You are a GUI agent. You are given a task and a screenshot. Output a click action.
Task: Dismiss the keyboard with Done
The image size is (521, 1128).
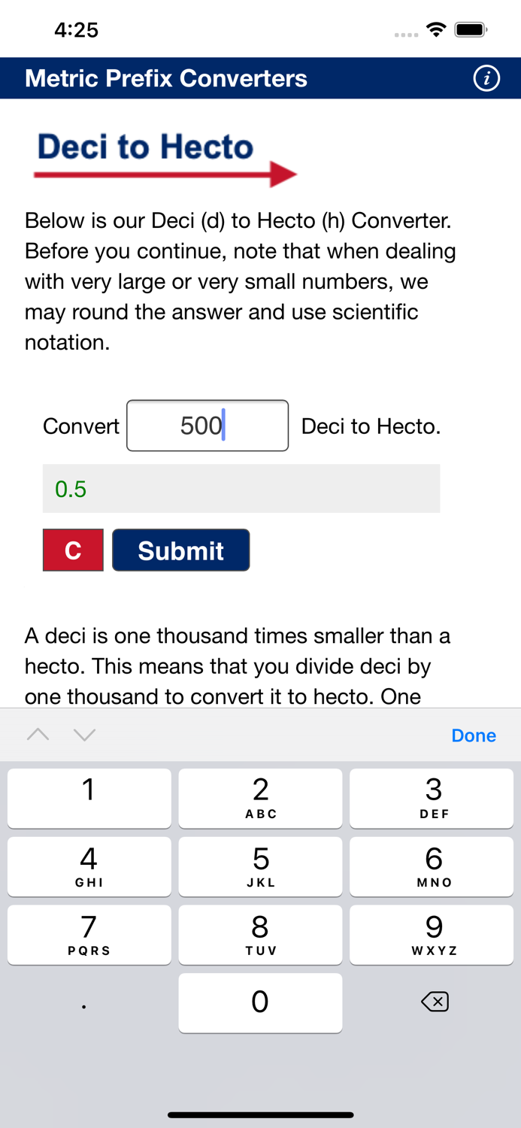pos(474,735)
